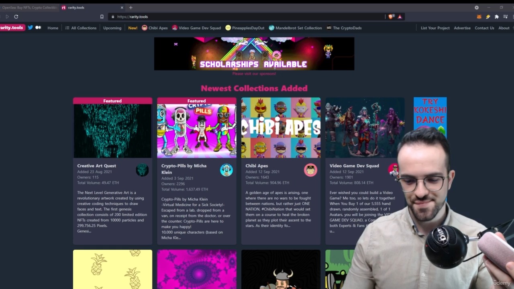The width and height of the screenshot is (514, 289).
Task: Click the Crypto-Pills by Micha Klein title
Action: click(184, 169)
